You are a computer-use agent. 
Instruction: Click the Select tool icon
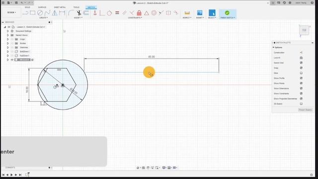point(212,13)
